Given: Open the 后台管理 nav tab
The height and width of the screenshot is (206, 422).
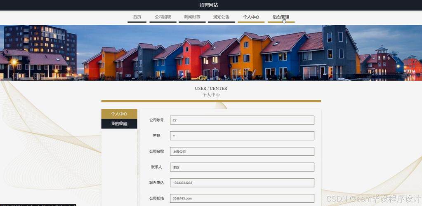Looking at the screenshot, I should 281,17.
